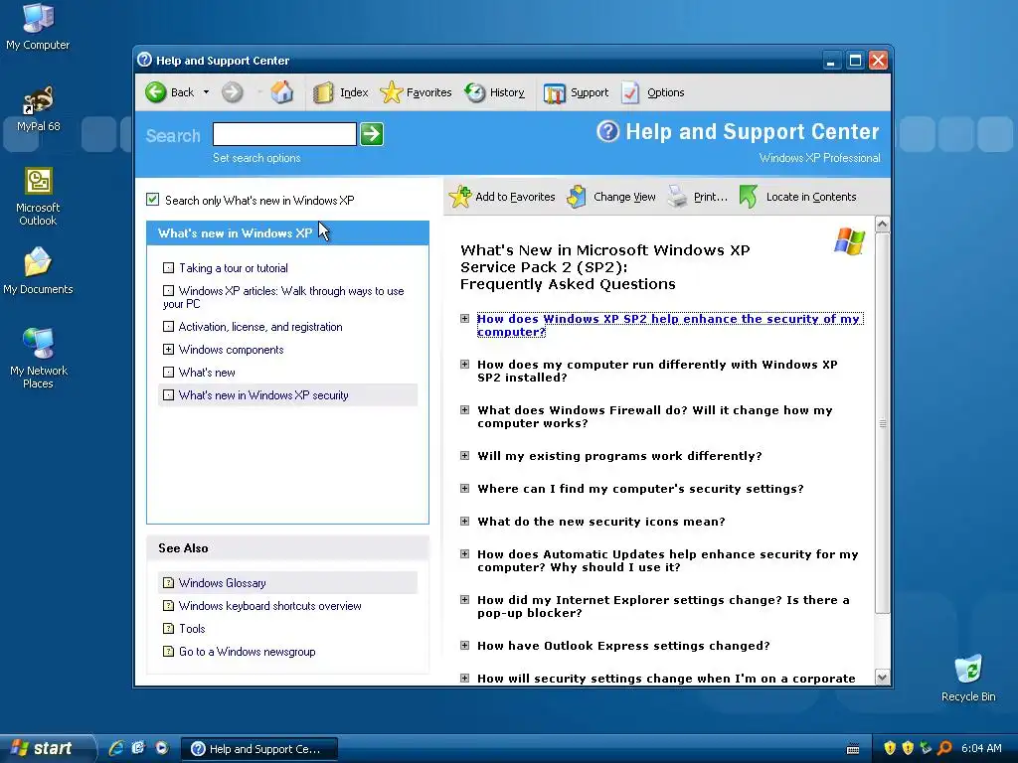The width and height of the screenshot is (1018, 763).
Task: Open the Options checklist icon
Action: pyautogui.click(x=629, y=92)
